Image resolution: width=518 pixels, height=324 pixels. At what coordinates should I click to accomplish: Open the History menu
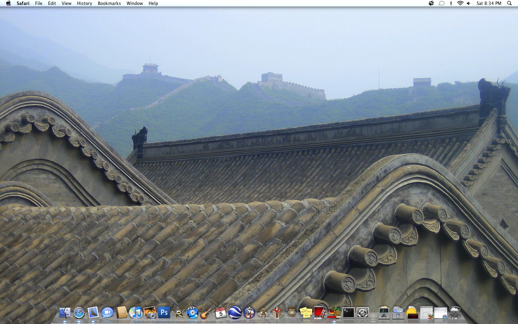pyautogui.click(x=84, y=3)
